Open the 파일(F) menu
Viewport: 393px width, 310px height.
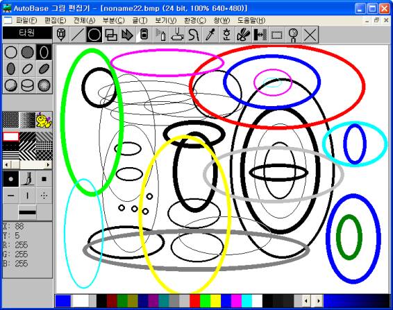26,20
